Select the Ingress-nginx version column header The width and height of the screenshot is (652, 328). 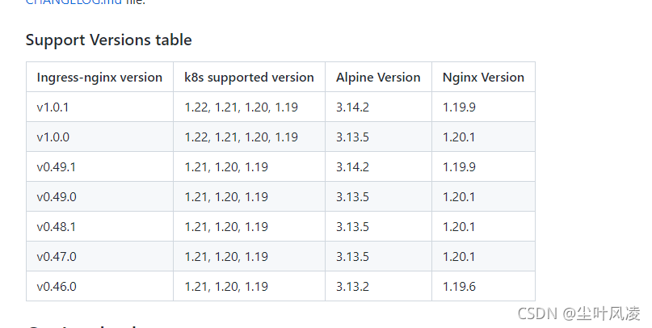[x=99, y=78]
